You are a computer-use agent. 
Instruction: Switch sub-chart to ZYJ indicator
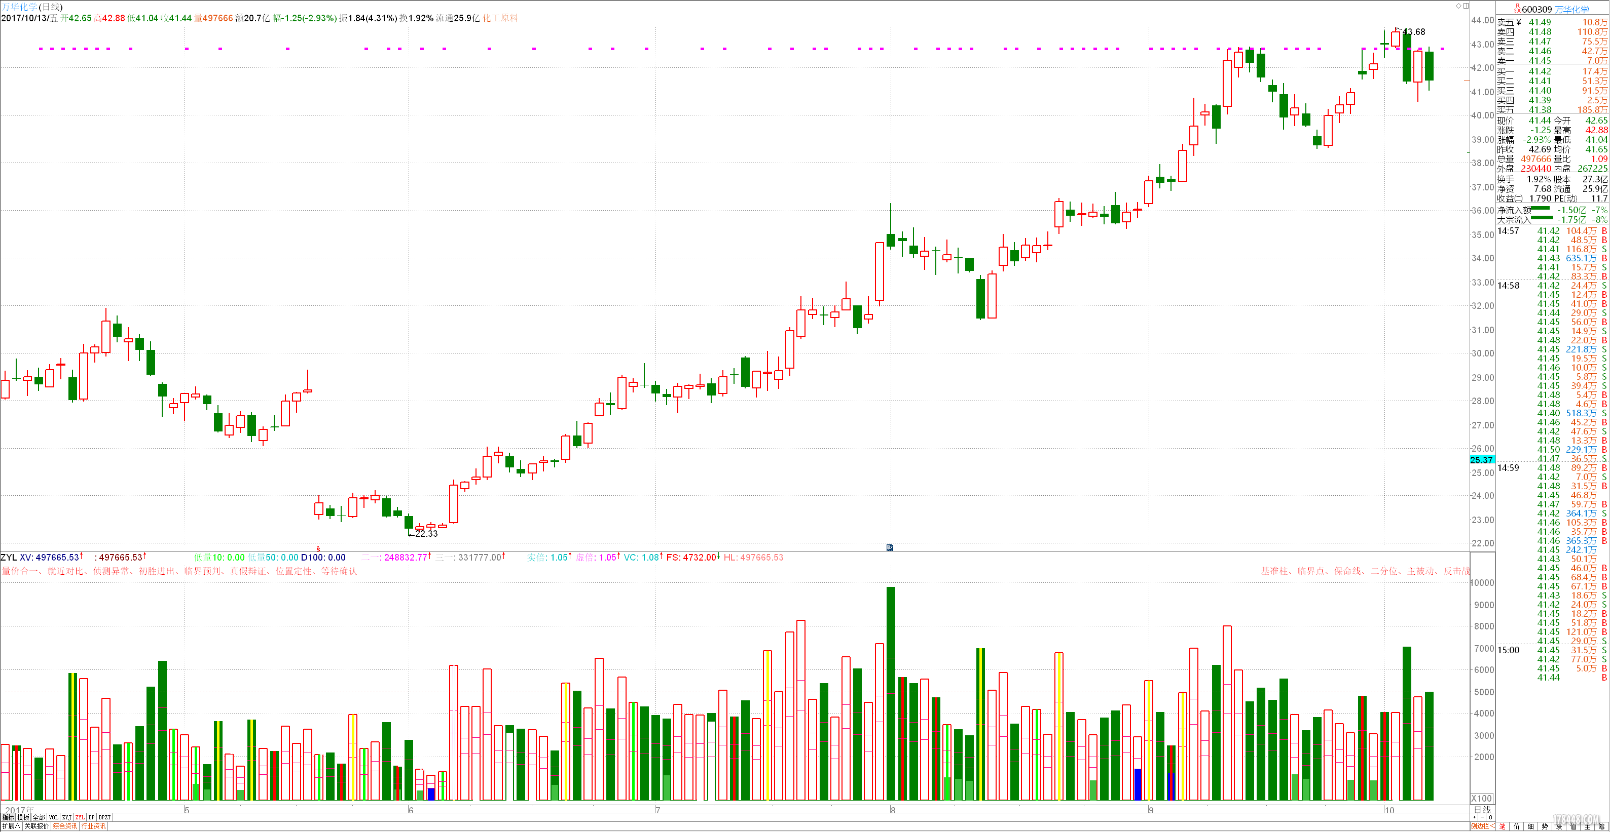[x=67, y=817]
